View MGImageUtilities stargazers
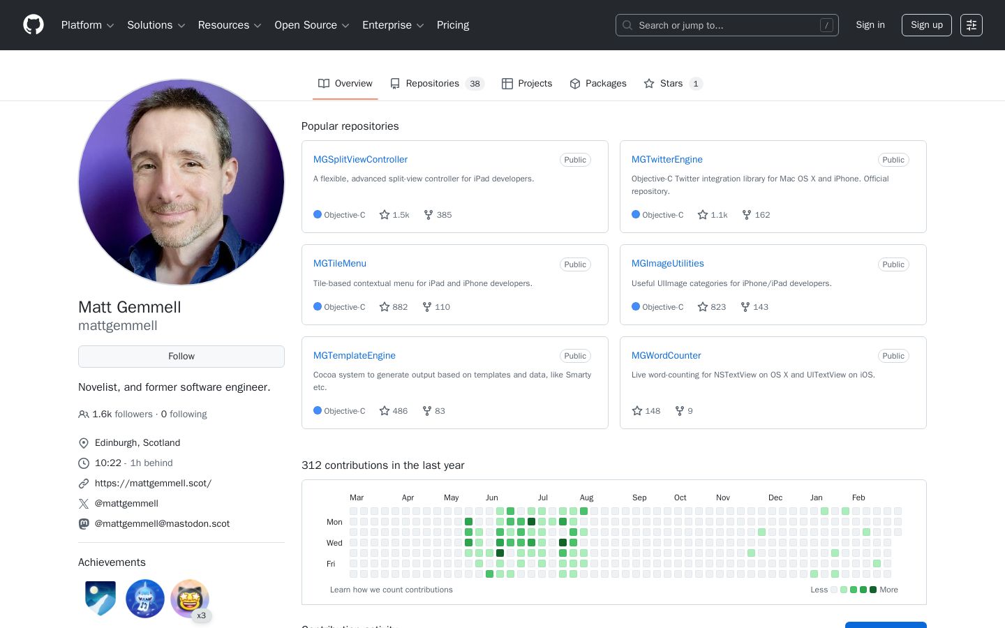Viewport: 1005px width, 628px height. (x=712, y=307)
